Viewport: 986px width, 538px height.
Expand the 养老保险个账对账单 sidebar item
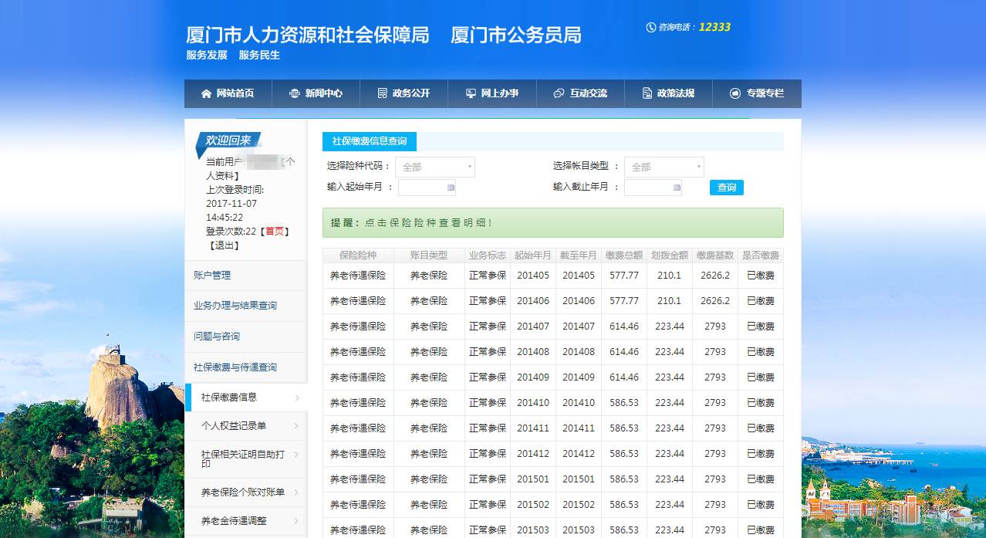click(297, 492)
